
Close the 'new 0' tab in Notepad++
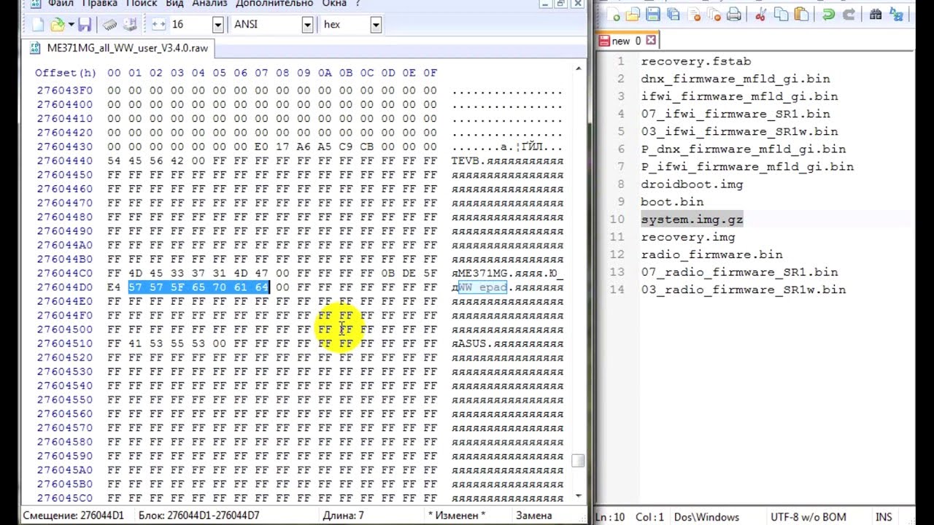(x=651, y=41)
